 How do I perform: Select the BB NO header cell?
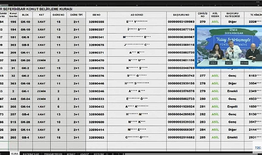click(x=96, y=15)
